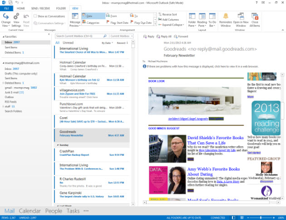Screen dimensions: 286x220
Task: Click message list scroll down arrow
Action: (133, 204)
